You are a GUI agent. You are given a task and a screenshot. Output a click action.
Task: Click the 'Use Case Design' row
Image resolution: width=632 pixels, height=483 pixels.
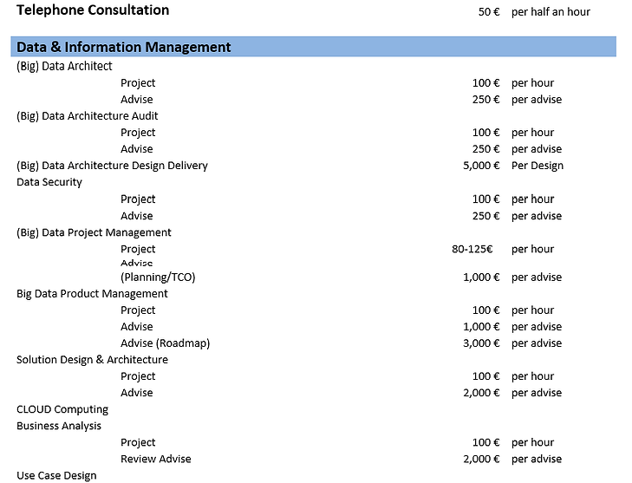click(56, 476)
